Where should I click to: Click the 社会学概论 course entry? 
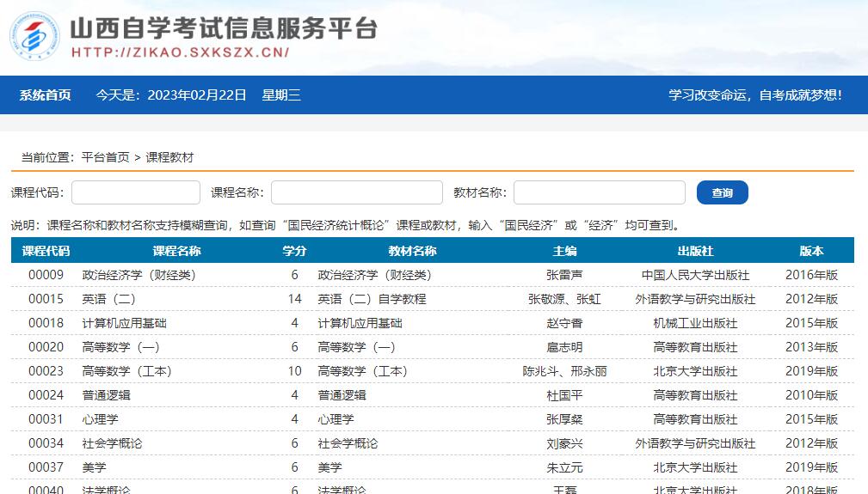click(112, 443)
